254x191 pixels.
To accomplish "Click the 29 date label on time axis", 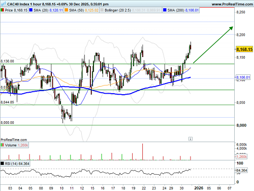I will pyautogui.click(x=171, y=188).
